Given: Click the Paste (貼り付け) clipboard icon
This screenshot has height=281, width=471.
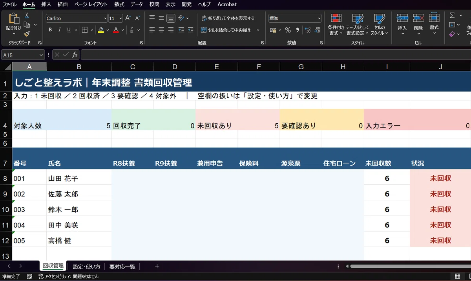Looking at the screenshot, I should (14, 19).
